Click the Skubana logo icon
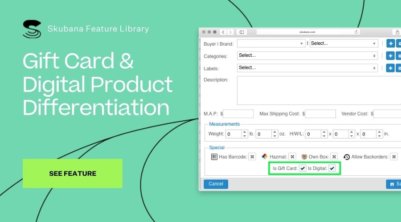This screenshot has height=222, width=401. pos(32,29)
